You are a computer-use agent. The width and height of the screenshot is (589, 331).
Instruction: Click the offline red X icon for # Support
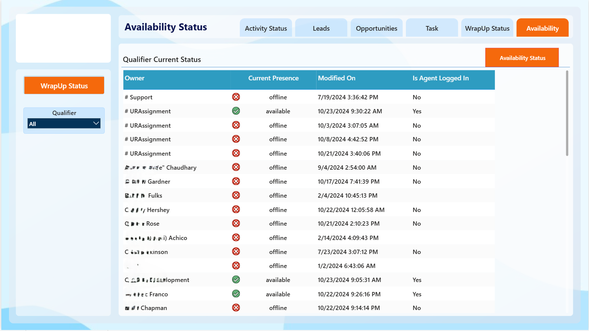pos(236,97)
